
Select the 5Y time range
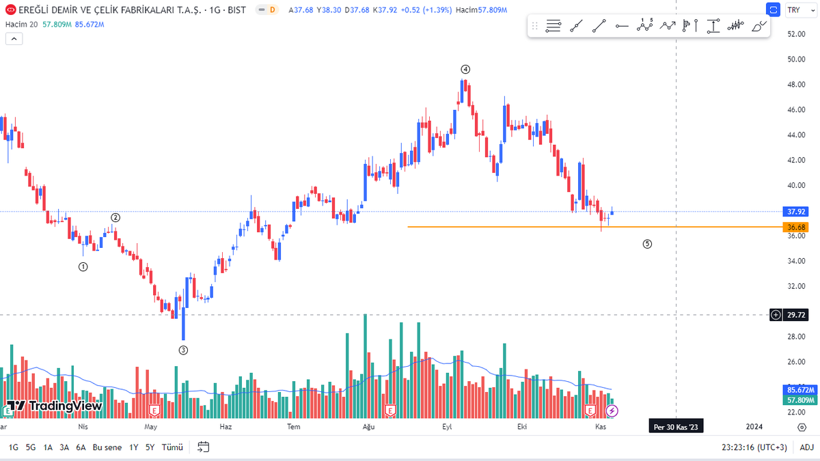pos(150,447)
